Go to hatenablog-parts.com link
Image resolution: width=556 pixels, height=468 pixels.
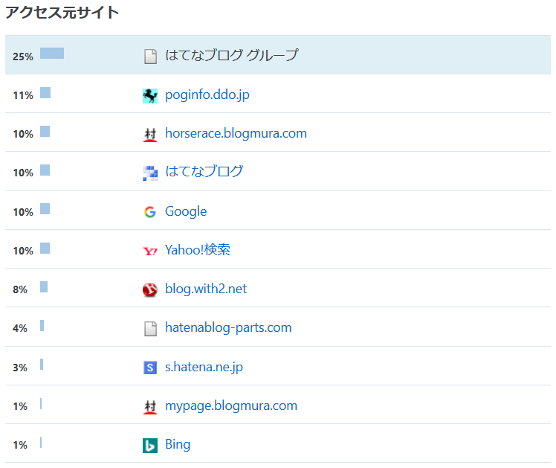pos(228,327)
